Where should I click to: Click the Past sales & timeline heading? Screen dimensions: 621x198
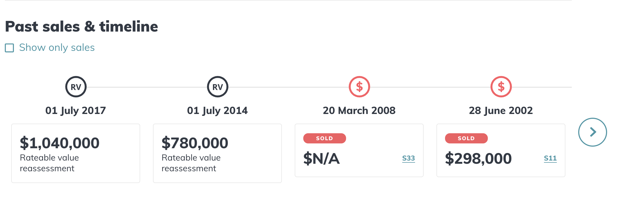coord(82,26)
